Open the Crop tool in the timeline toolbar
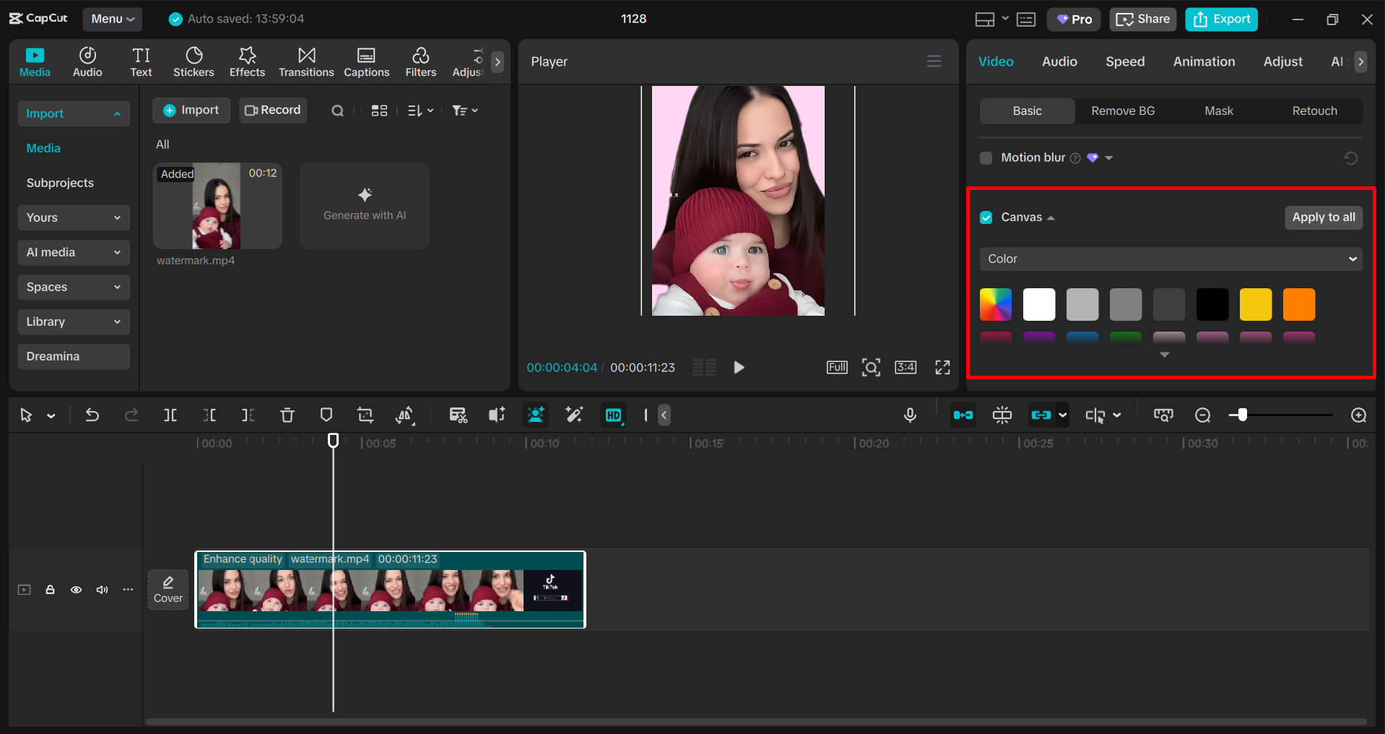Image resolution: width=1385 pixels, height=734 pixels. [x=365, y=415]
